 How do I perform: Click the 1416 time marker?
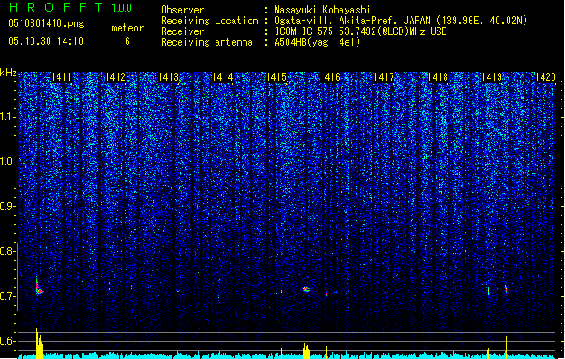(x=330, y=77)
